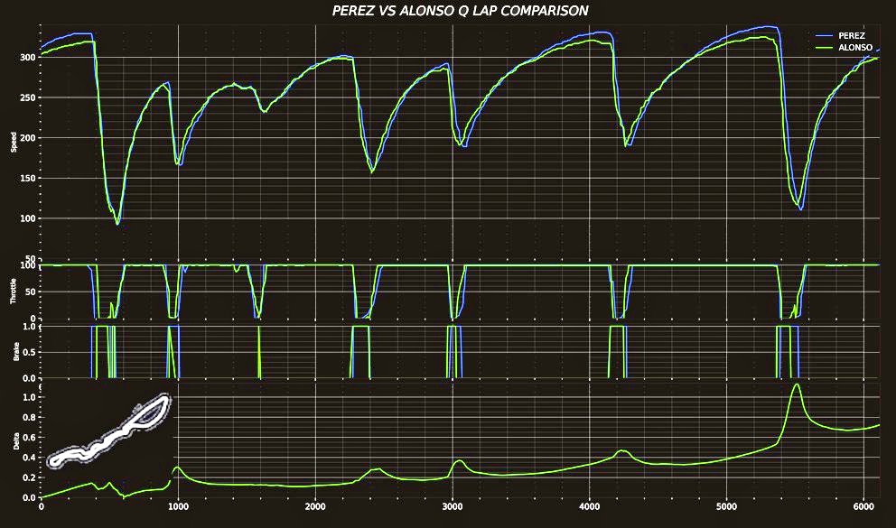Click the ALONSO legend label
896x528 pixels.
(855, 47)
